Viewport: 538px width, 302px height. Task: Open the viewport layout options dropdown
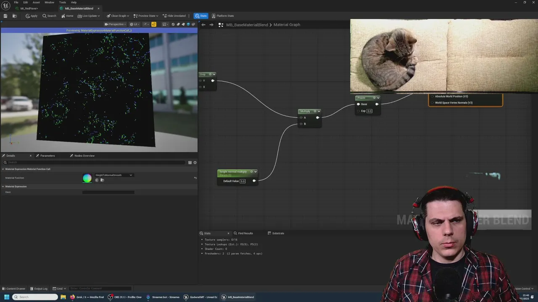[166, 24]
